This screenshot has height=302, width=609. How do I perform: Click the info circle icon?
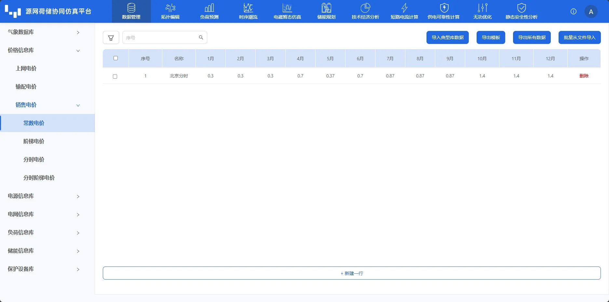574,11
